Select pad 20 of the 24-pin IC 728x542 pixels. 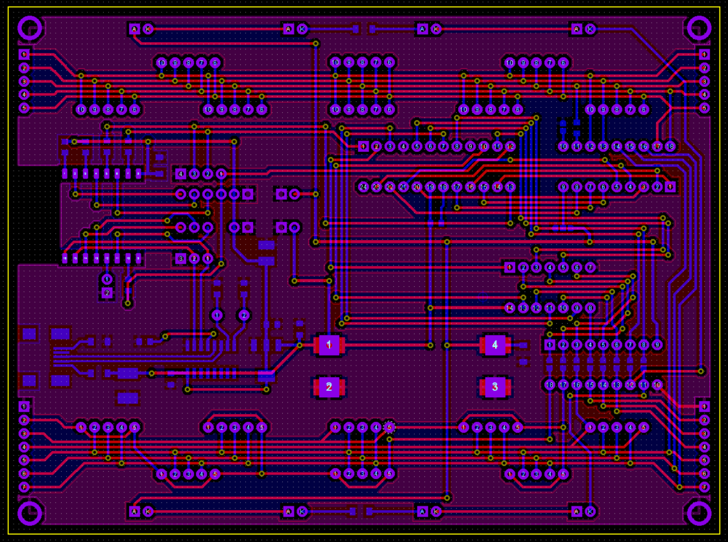click(x=417, y=187)
